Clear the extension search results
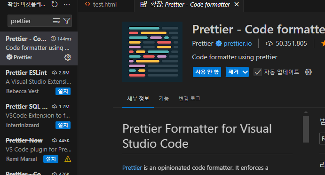 (56, 21)
